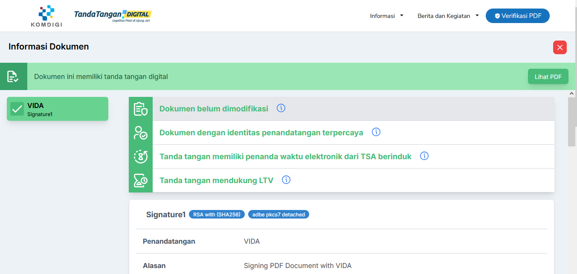This screenshot has width=577, height=274.
Task: Click info icon beside identitas penandatangan terpercaya
Action: click(x=376, y=132)
